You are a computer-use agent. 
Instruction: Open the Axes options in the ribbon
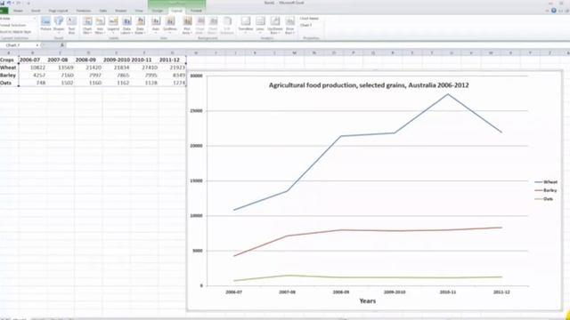click(x=156, y=25)
